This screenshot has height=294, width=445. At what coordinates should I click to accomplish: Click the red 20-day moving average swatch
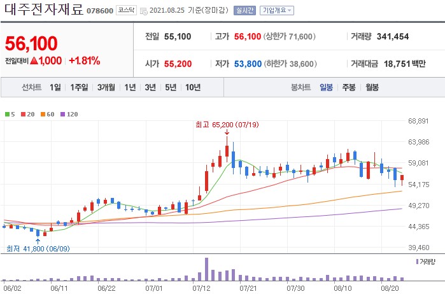[x=24, y=114]
